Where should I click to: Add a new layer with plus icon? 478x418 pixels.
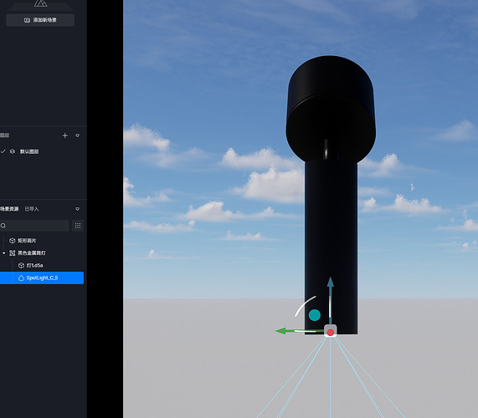65,135
